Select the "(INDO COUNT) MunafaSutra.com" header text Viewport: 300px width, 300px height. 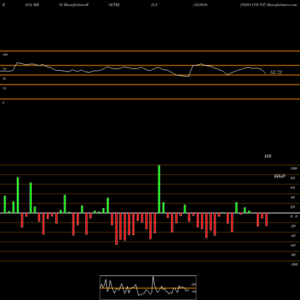pos(268,5)
